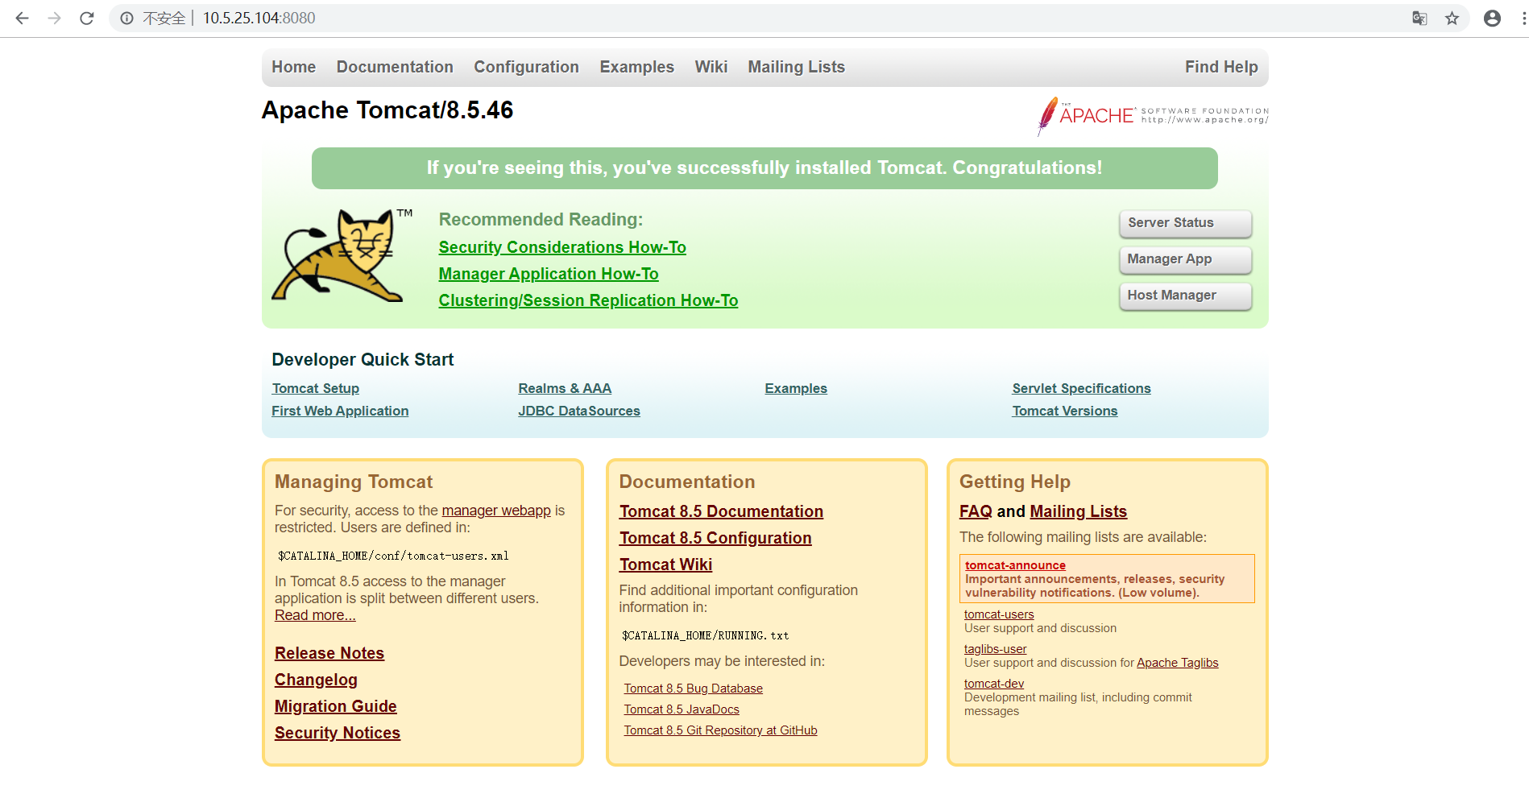Open the FAQ link
1529x794 pixels.
click(976, 511)
